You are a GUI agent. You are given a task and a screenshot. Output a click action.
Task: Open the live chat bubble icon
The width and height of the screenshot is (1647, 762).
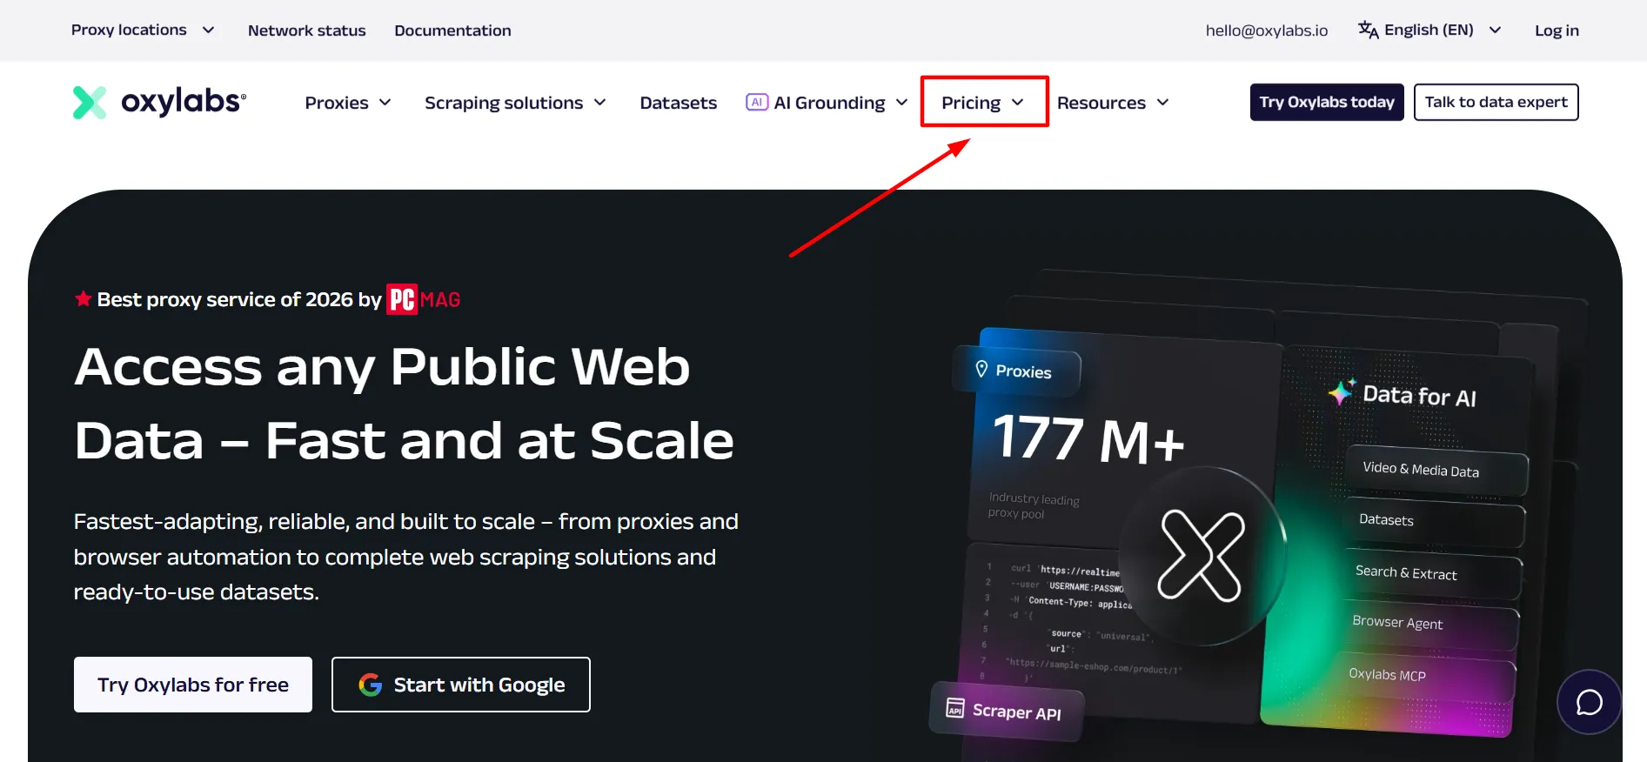(x=1589, y=702)
